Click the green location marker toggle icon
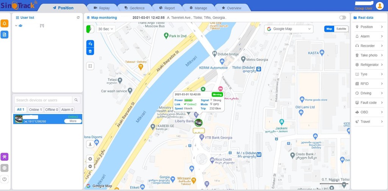 tap(90, 29)
